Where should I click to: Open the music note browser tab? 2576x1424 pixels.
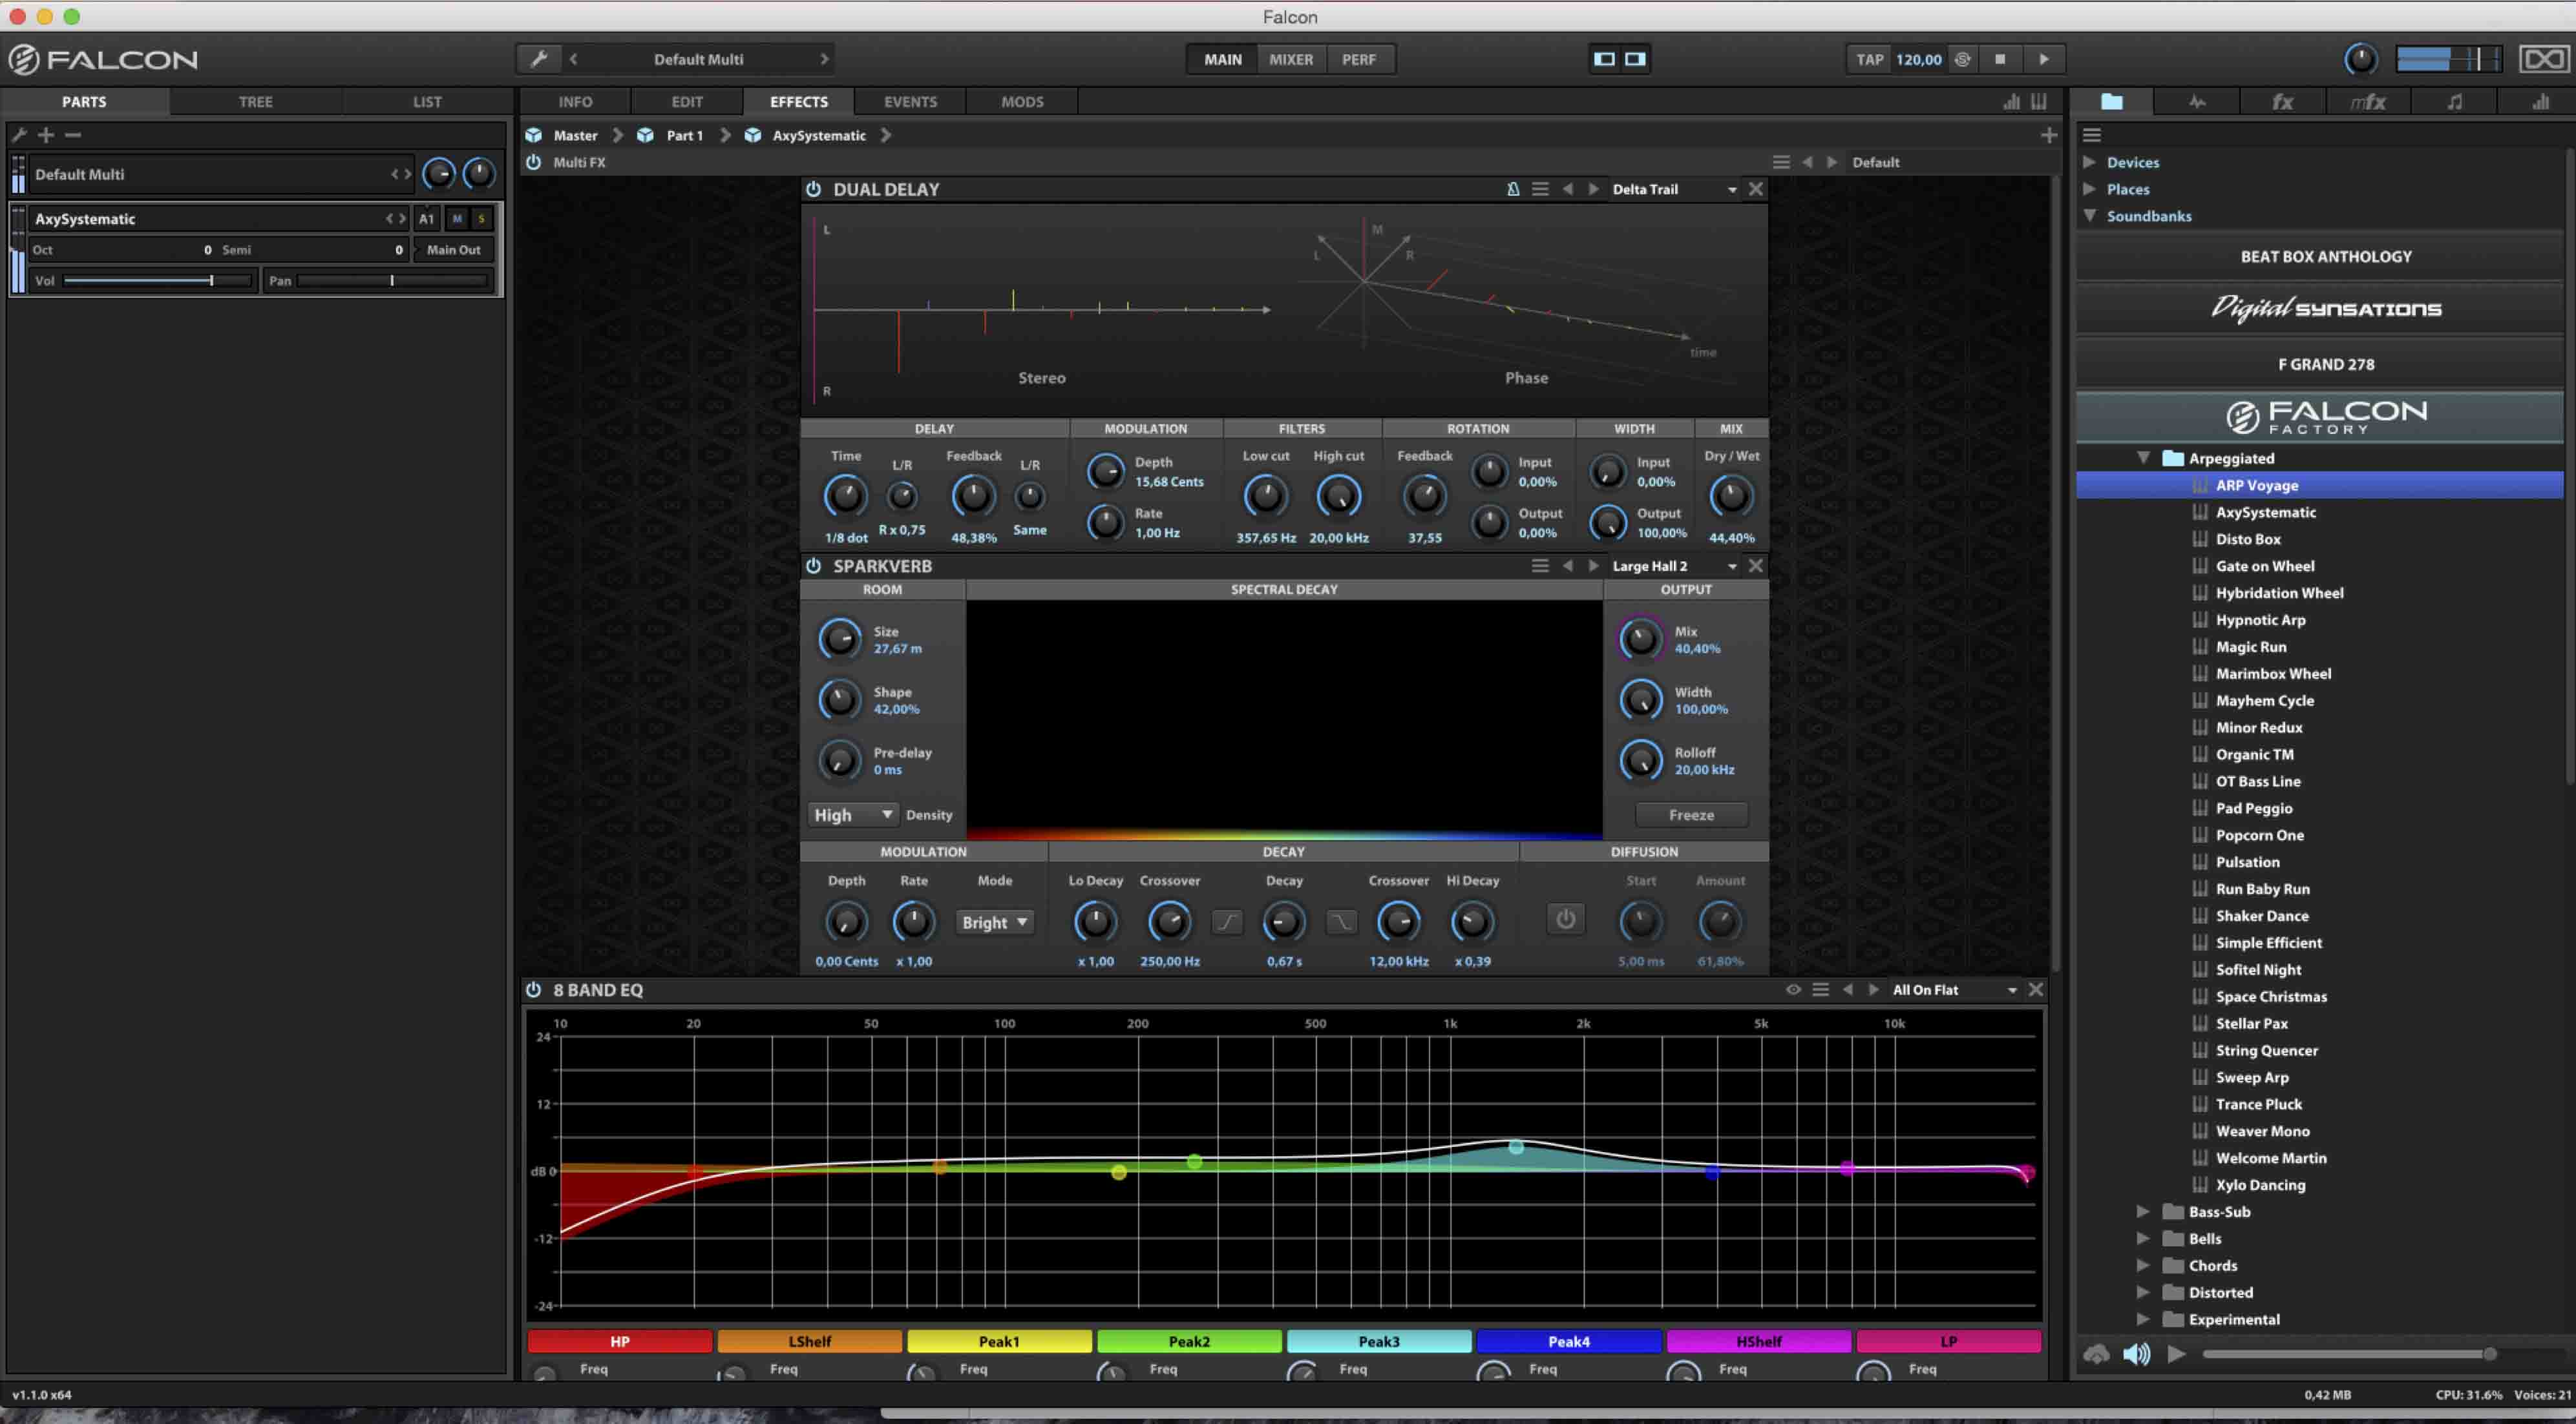[2455, 102]
